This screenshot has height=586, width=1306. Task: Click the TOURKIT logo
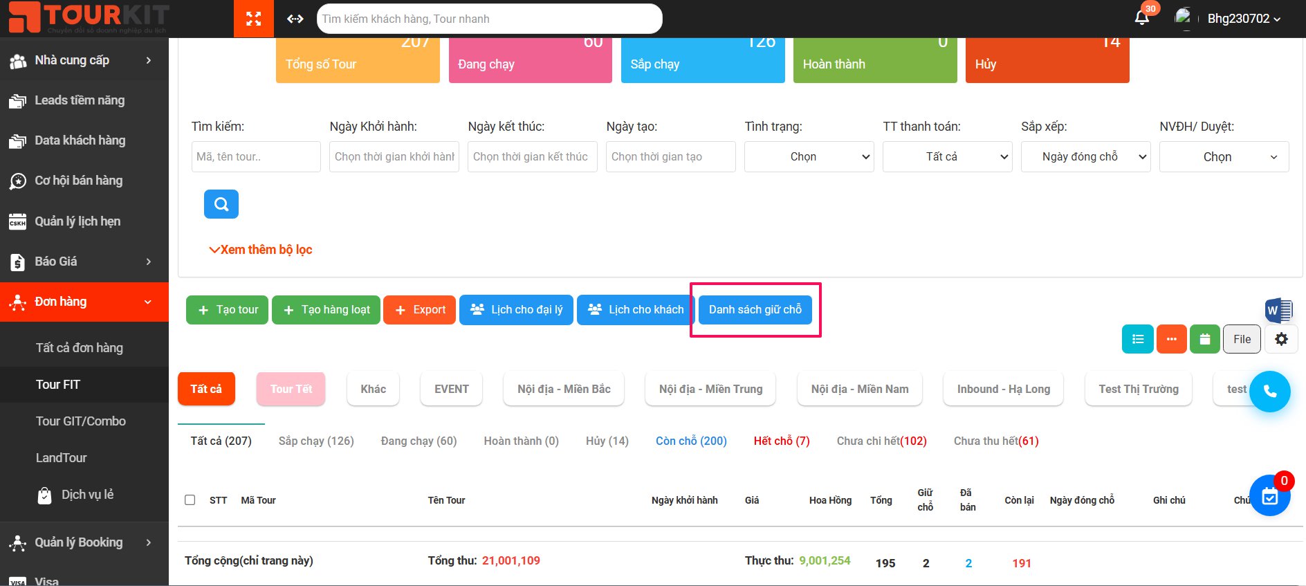tap(89, 18)
